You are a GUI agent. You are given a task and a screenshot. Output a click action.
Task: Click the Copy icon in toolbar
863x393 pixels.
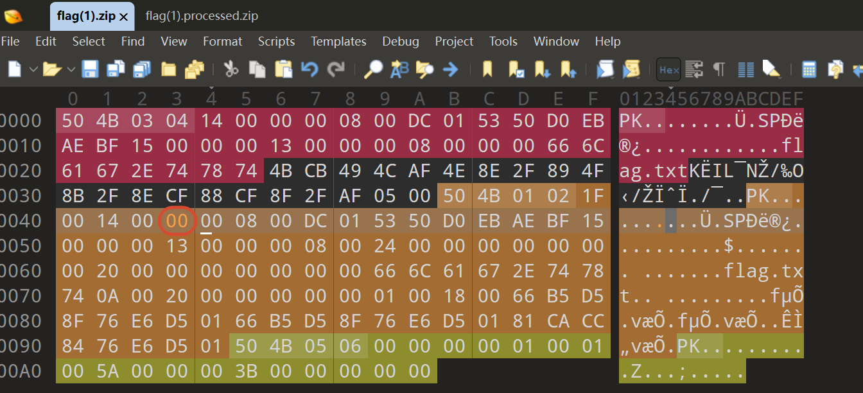pos(257,69)
